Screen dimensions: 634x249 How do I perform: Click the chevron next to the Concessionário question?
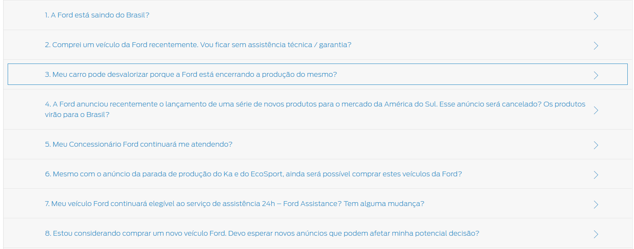tap(596, 145)
